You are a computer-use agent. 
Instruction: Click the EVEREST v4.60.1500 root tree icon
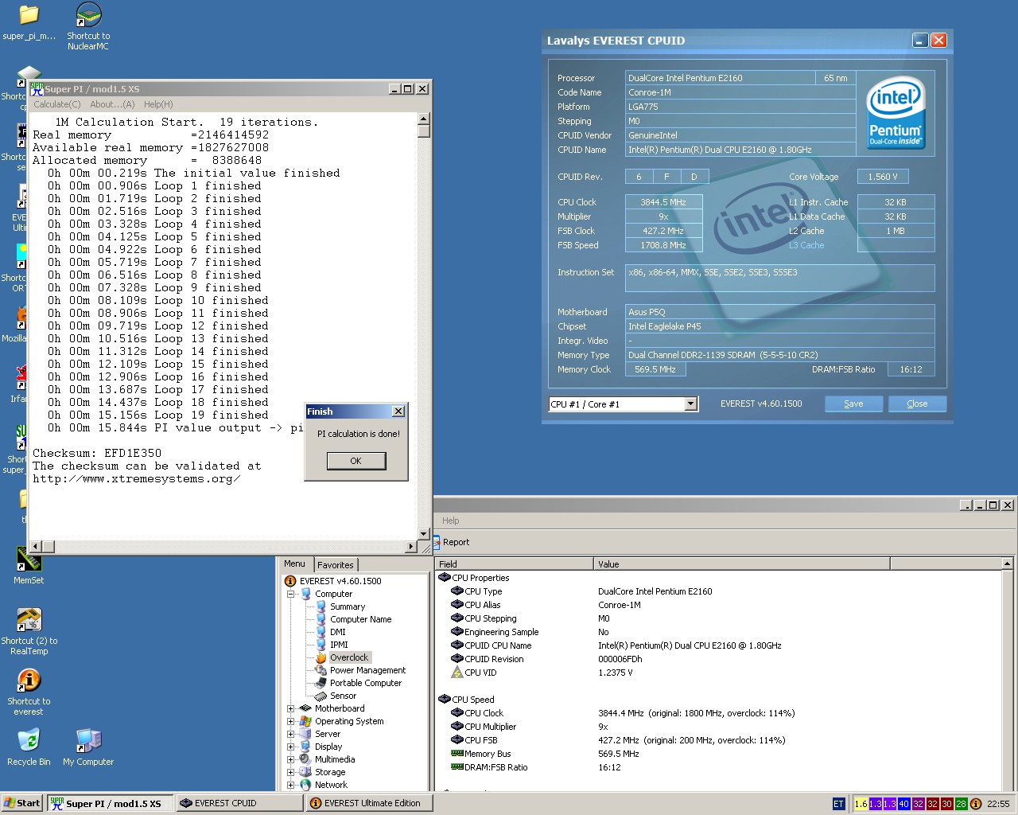click(x=290, y=581)
